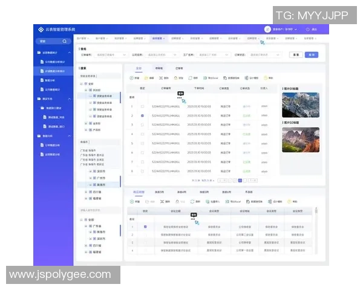The width and height of the screenshot is (363, 290).
Task: Tick checkbox for row 4 in orders table
Action: 142,134
